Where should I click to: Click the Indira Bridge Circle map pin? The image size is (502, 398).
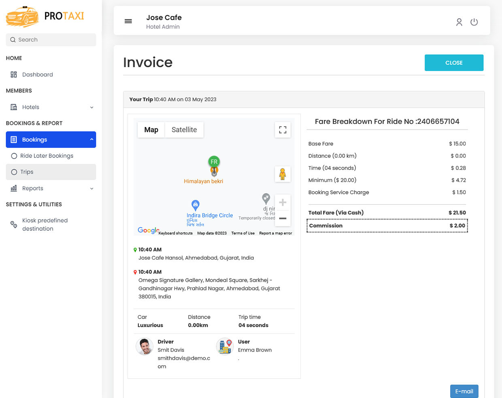[195, 204]
